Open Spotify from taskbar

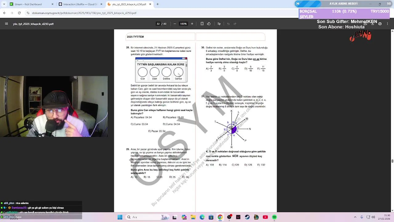[274, 217]
